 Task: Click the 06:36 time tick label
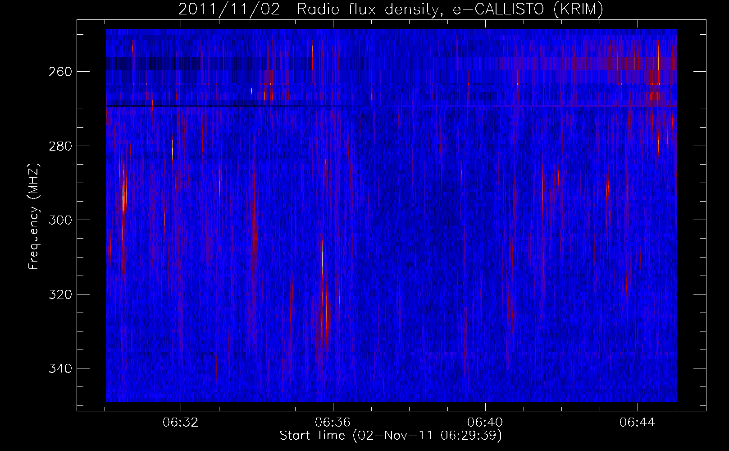coord(333,423)
